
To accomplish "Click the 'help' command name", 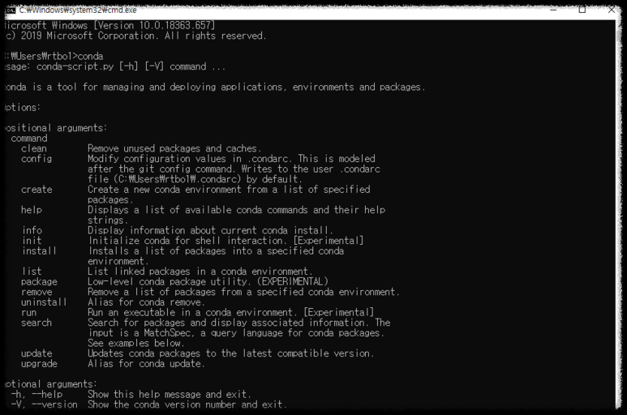I will tap(32, 210).
